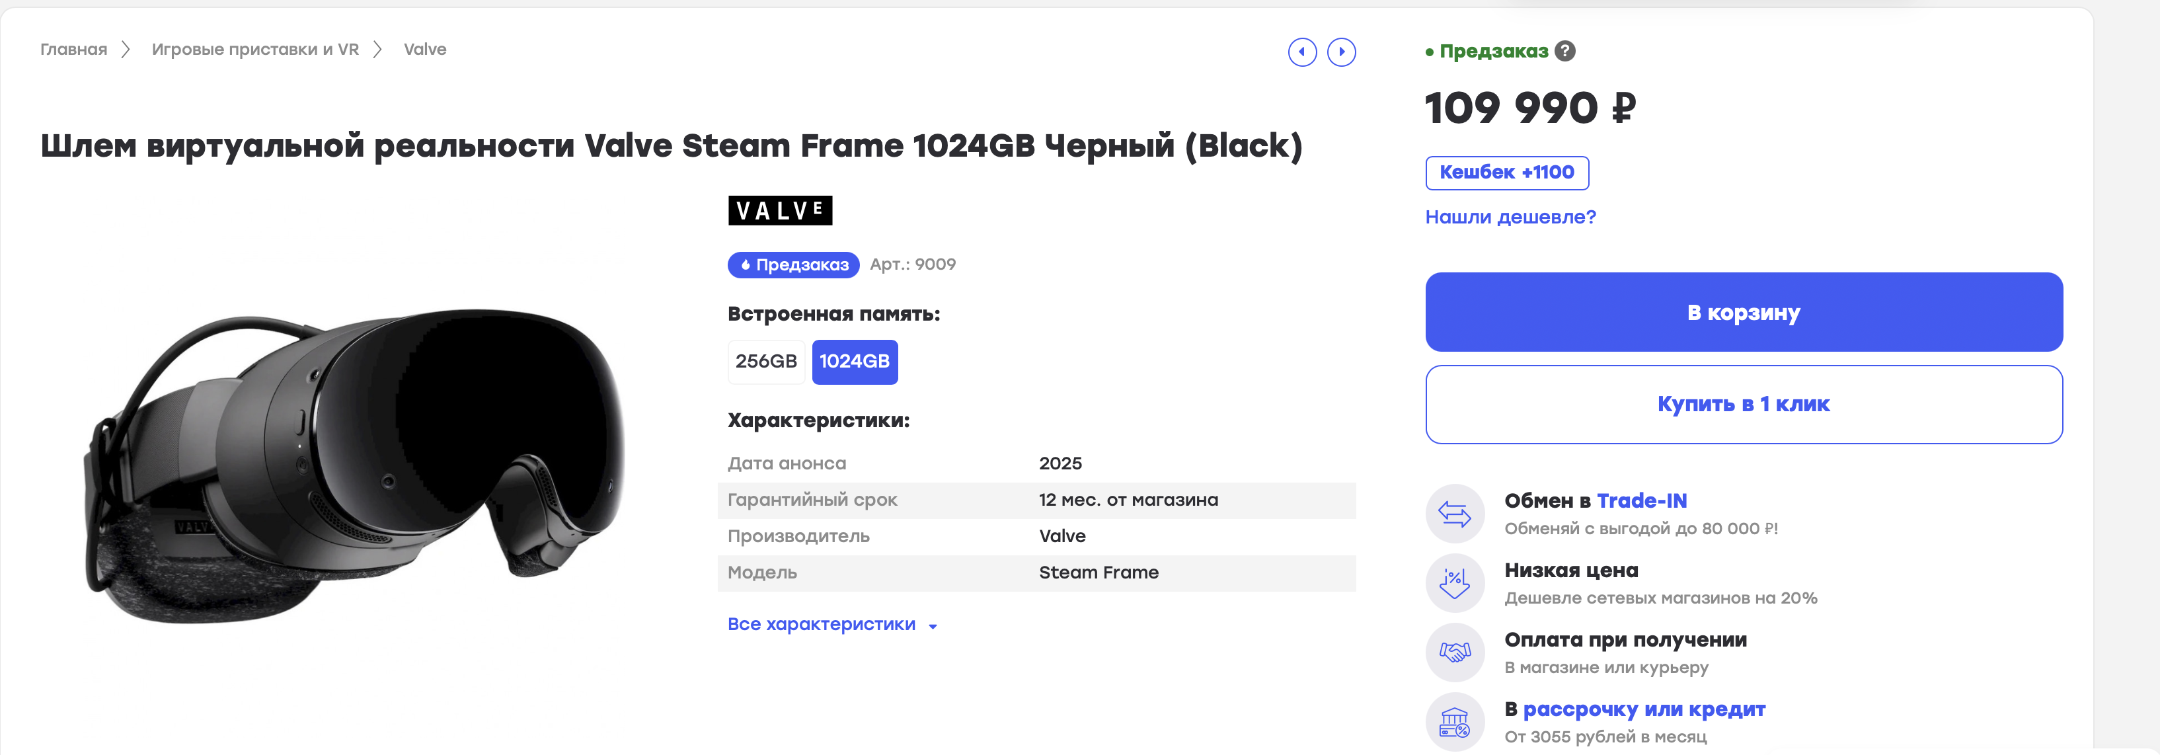Open the Steam Frame headset product image

(x=354, y=465)
